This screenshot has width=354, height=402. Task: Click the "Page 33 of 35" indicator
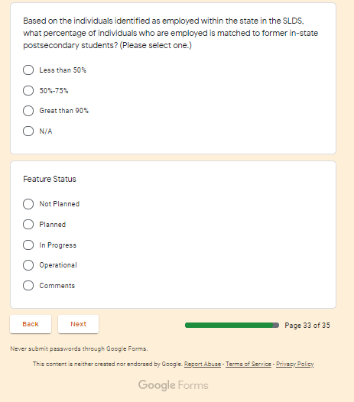307,326
